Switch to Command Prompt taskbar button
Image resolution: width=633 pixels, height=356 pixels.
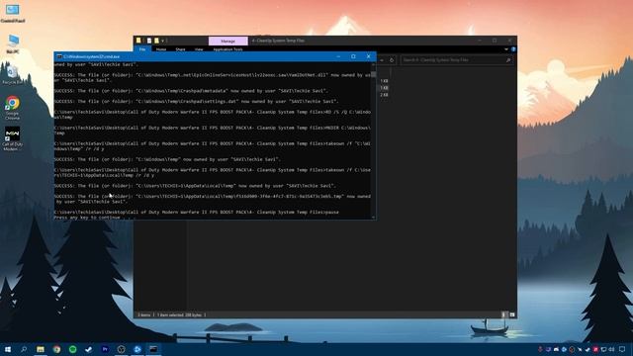pos(153,349)
